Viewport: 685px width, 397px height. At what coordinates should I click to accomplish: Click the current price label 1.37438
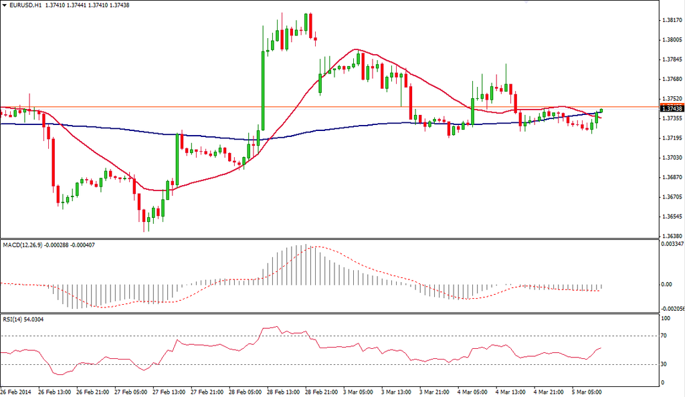(x=671, y=108)
